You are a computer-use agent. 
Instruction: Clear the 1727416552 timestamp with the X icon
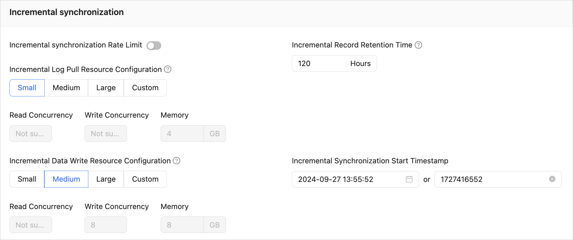(552, 179)
